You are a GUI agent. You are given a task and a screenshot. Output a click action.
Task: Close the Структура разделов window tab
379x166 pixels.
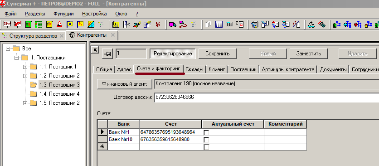point(61,36)
